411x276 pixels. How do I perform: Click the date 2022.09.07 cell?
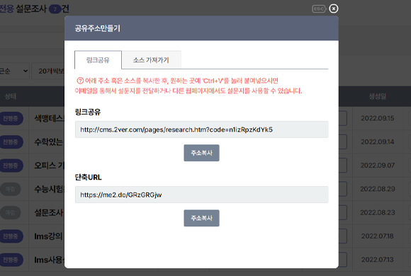click(378, 166)
